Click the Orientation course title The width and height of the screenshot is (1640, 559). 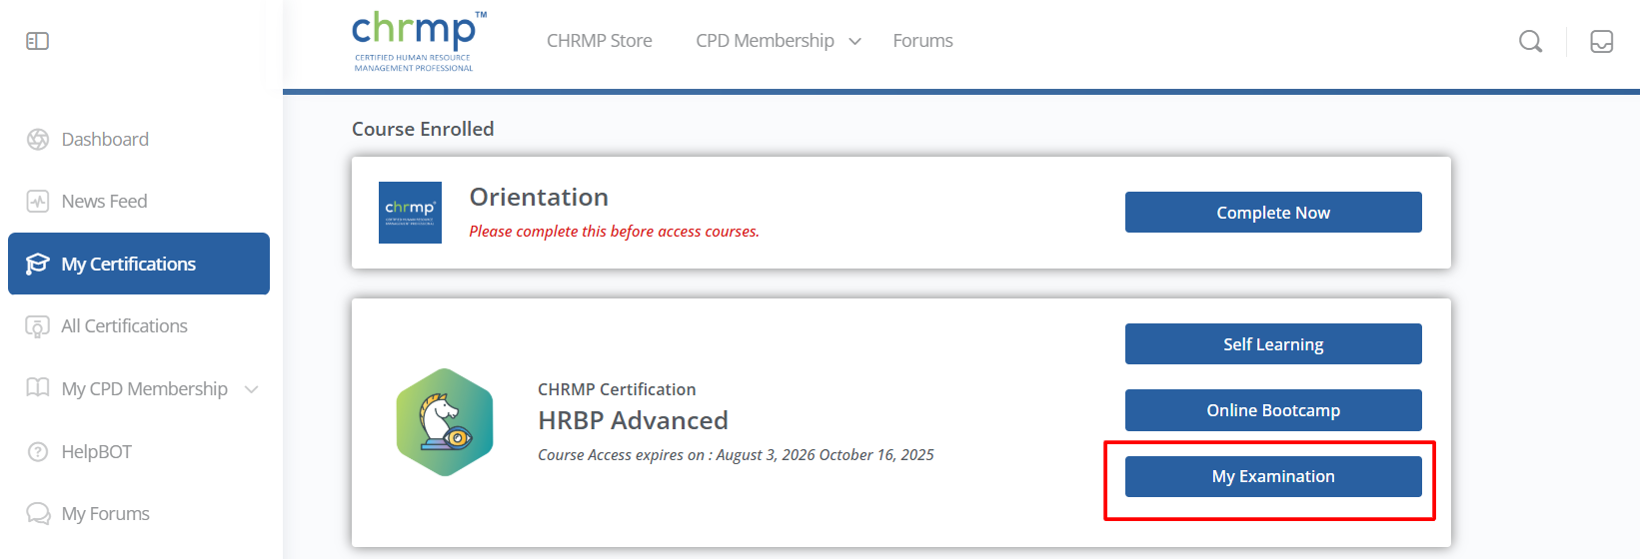(x=539, y=198)
